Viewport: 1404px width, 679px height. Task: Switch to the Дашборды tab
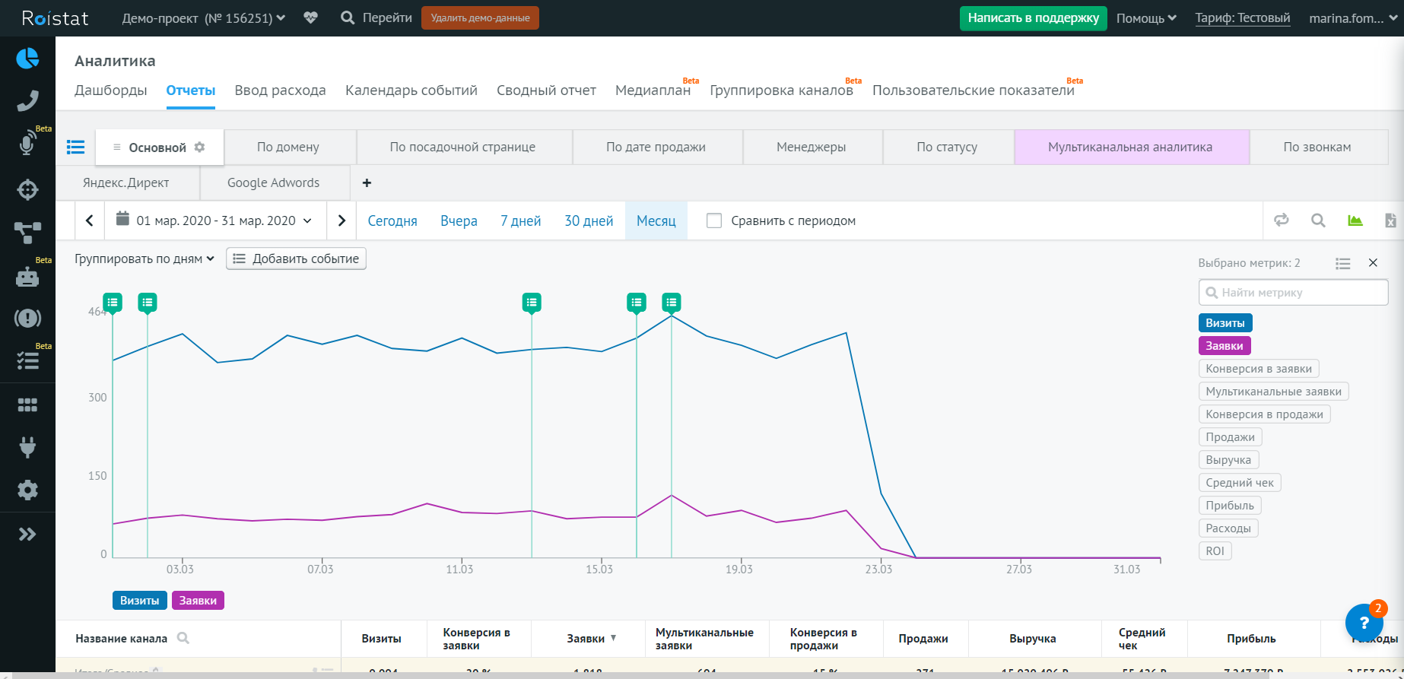pyautogui.click(x=111, y=90)
